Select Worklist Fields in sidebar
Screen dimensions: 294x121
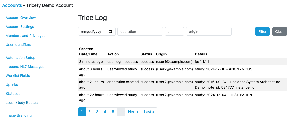18,76
